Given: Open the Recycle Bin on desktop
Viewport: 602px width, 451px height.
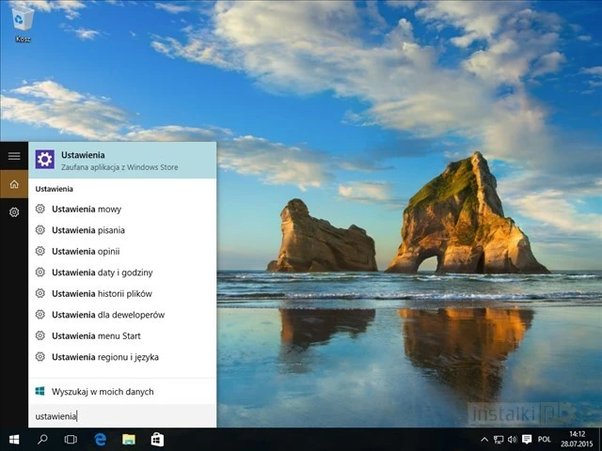Looking at the screenshot, I should pos(23,23).
